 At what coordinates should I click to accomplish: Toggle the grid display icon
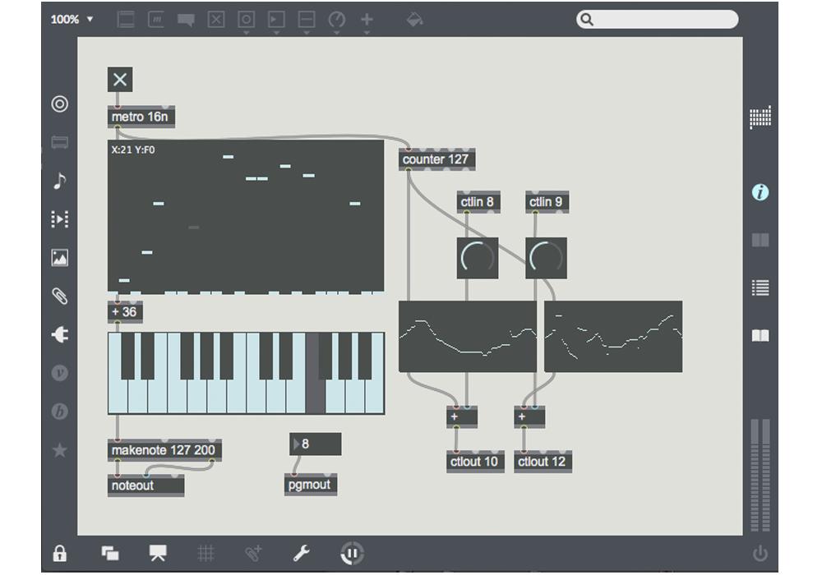205,554
